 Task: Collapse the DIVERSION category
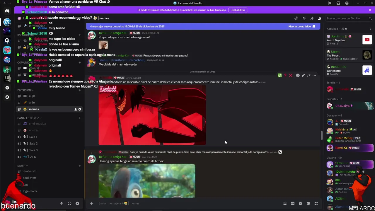(25, 90)
